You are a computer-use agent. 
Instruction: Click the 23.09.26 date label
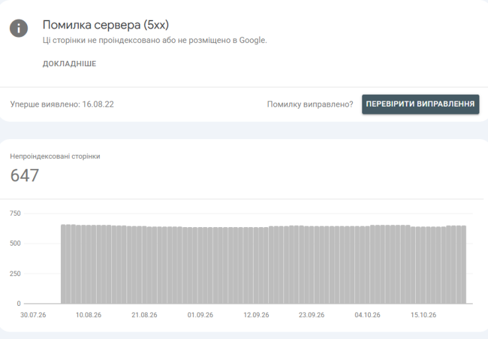coord(311,315)
